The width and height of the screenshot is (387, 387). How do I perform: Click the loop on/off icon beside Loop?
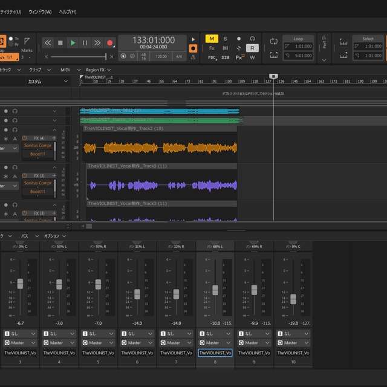(x=274, y=42)
